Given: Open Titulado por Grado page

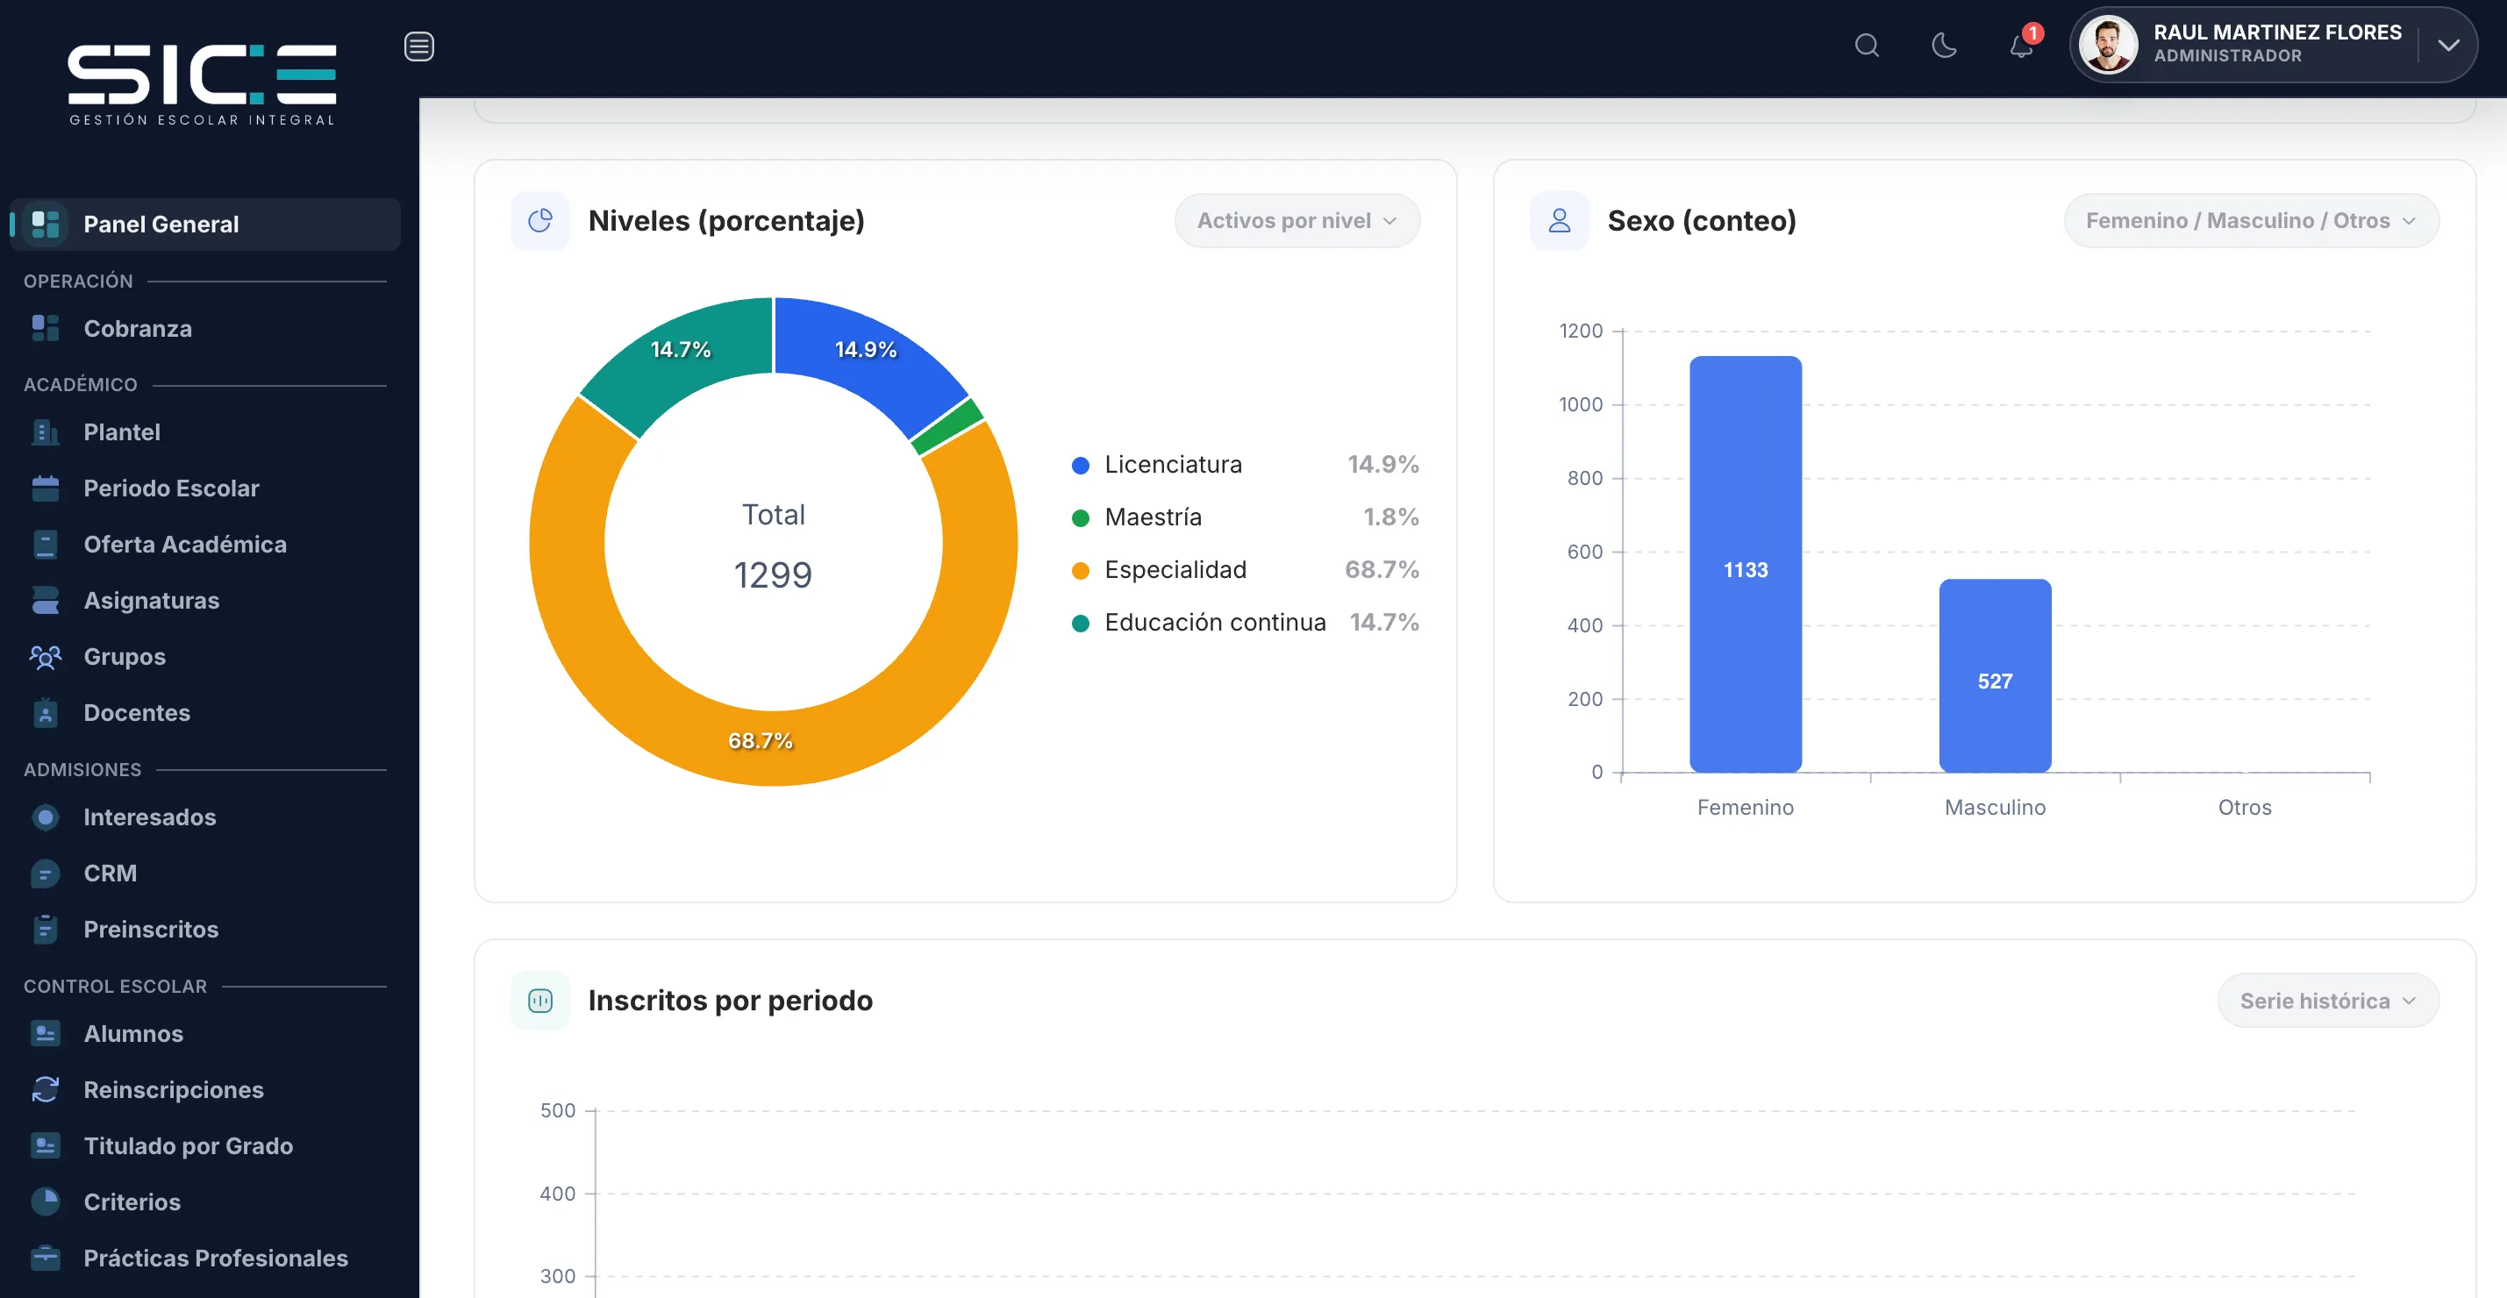Looking at the screenshot, I should pyautogui.click(x=205, y=1146).
